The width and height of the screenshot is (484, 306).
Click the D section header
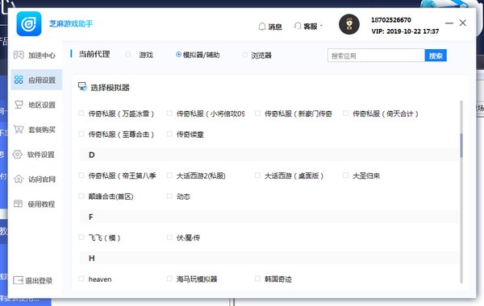click(x=269, y=155)
